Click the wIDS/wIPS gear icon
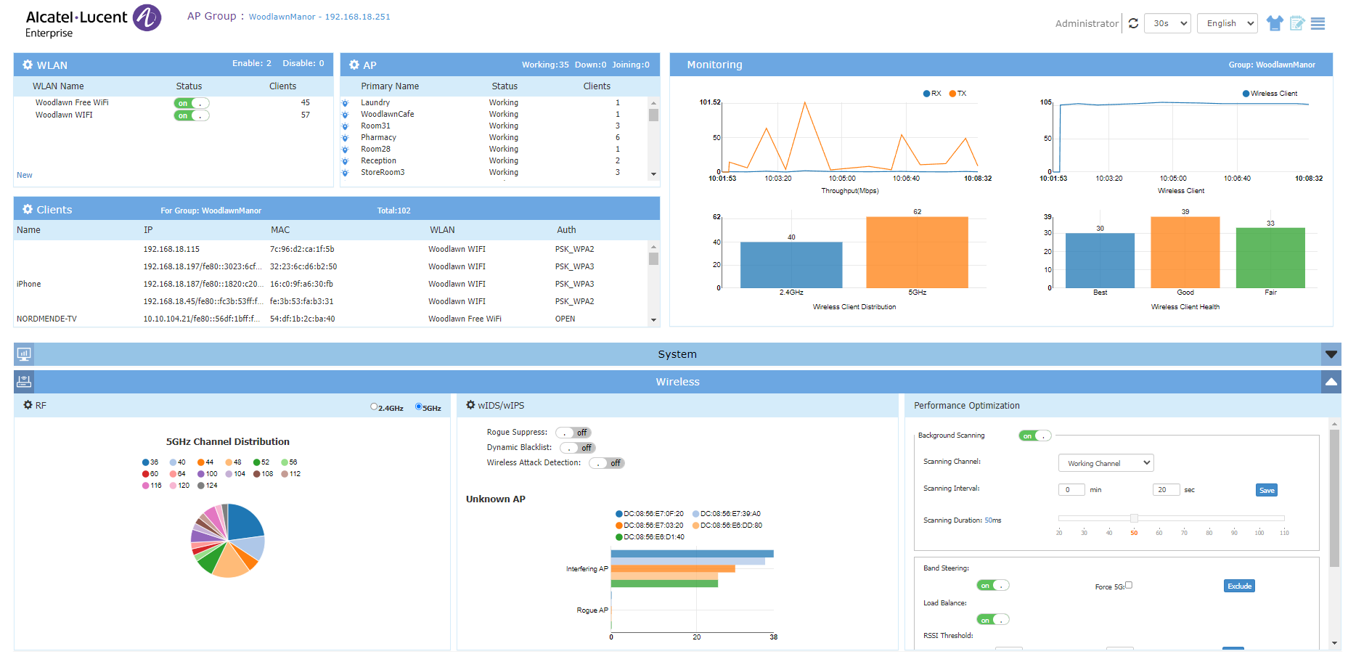 [x=470, y=405]
